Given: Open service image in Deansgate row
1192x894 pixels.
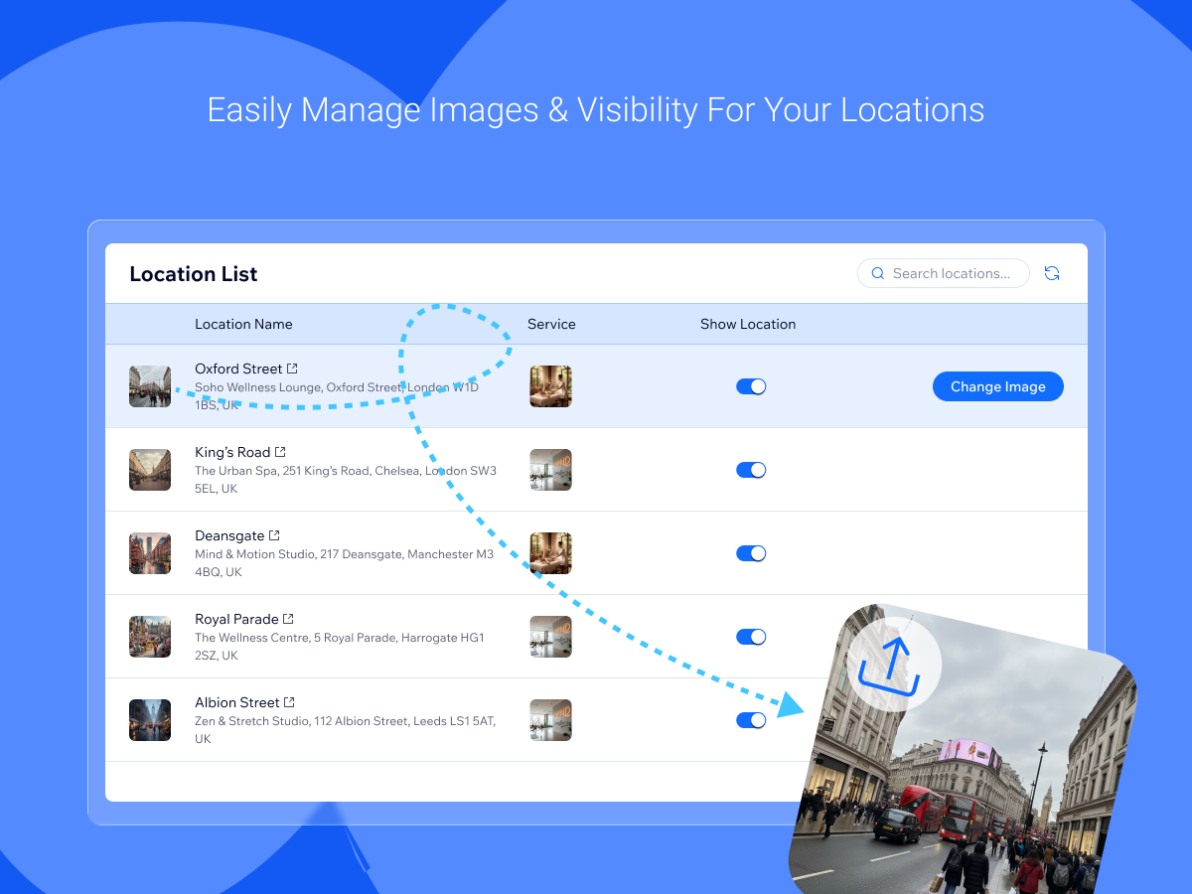Looking at the screenshot, I should pyautogui.click(x=550, y=553).
